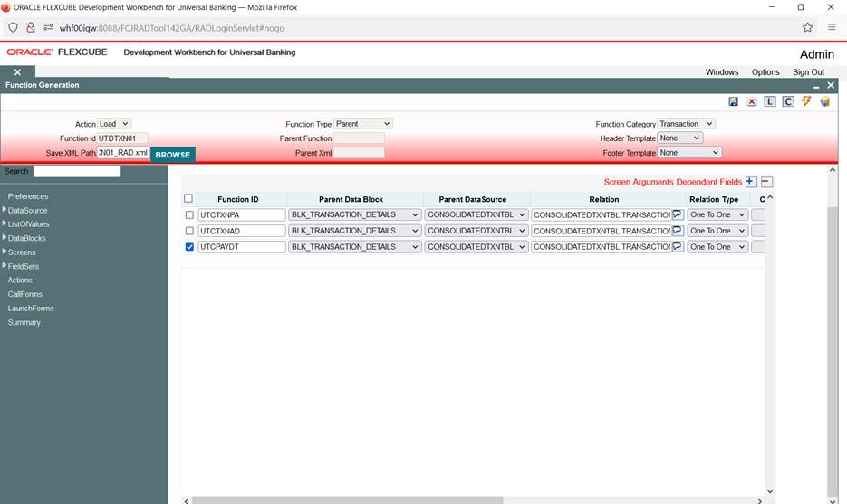Open Parent DataSource dropdown for UTCTXNAD
Image resolution: width=847 pixels, height=504 pixels.
476,231
